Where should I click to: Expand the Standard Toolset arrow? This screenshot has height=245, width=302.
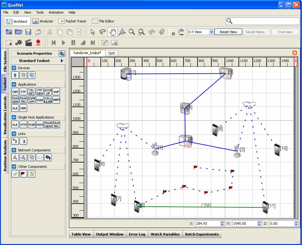(62, 61)
